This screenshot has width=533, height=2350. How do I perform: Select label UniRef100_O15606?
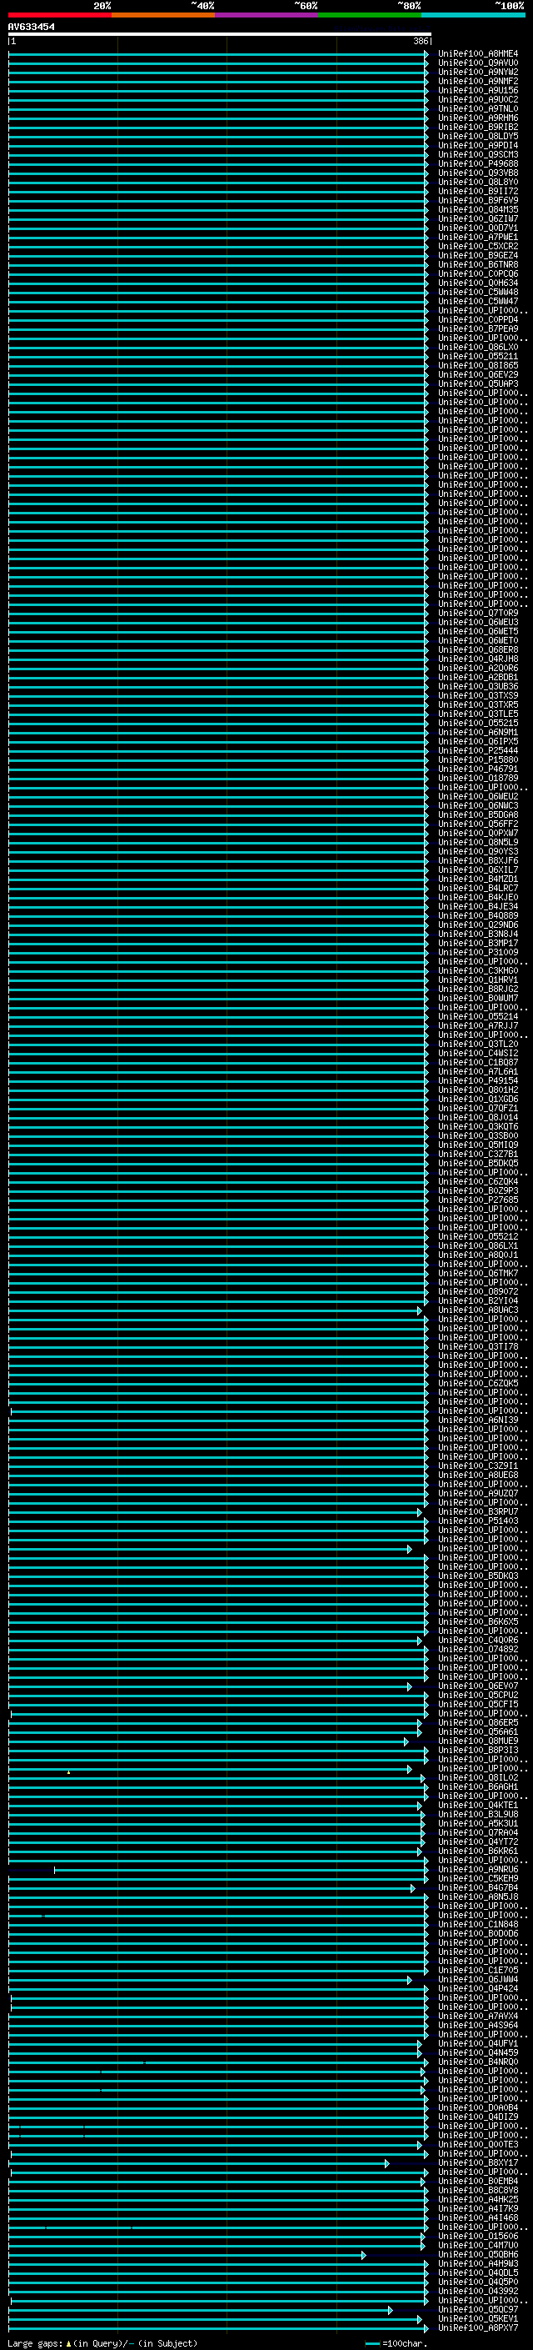coord(477,2236)
